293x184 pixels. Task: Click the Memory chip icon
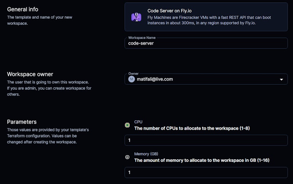coord(127,157)
